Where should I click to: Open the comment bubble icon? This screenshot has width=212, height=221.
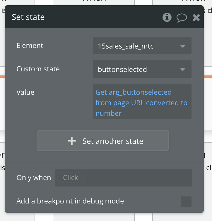coord(182,18)
